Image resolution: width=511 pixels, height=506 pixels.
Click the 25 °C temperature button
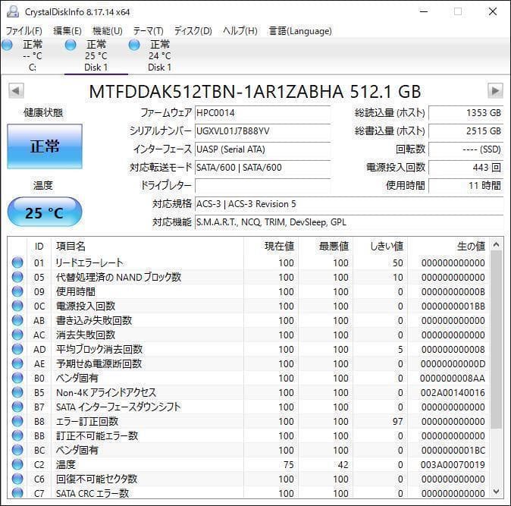(45, 212)
